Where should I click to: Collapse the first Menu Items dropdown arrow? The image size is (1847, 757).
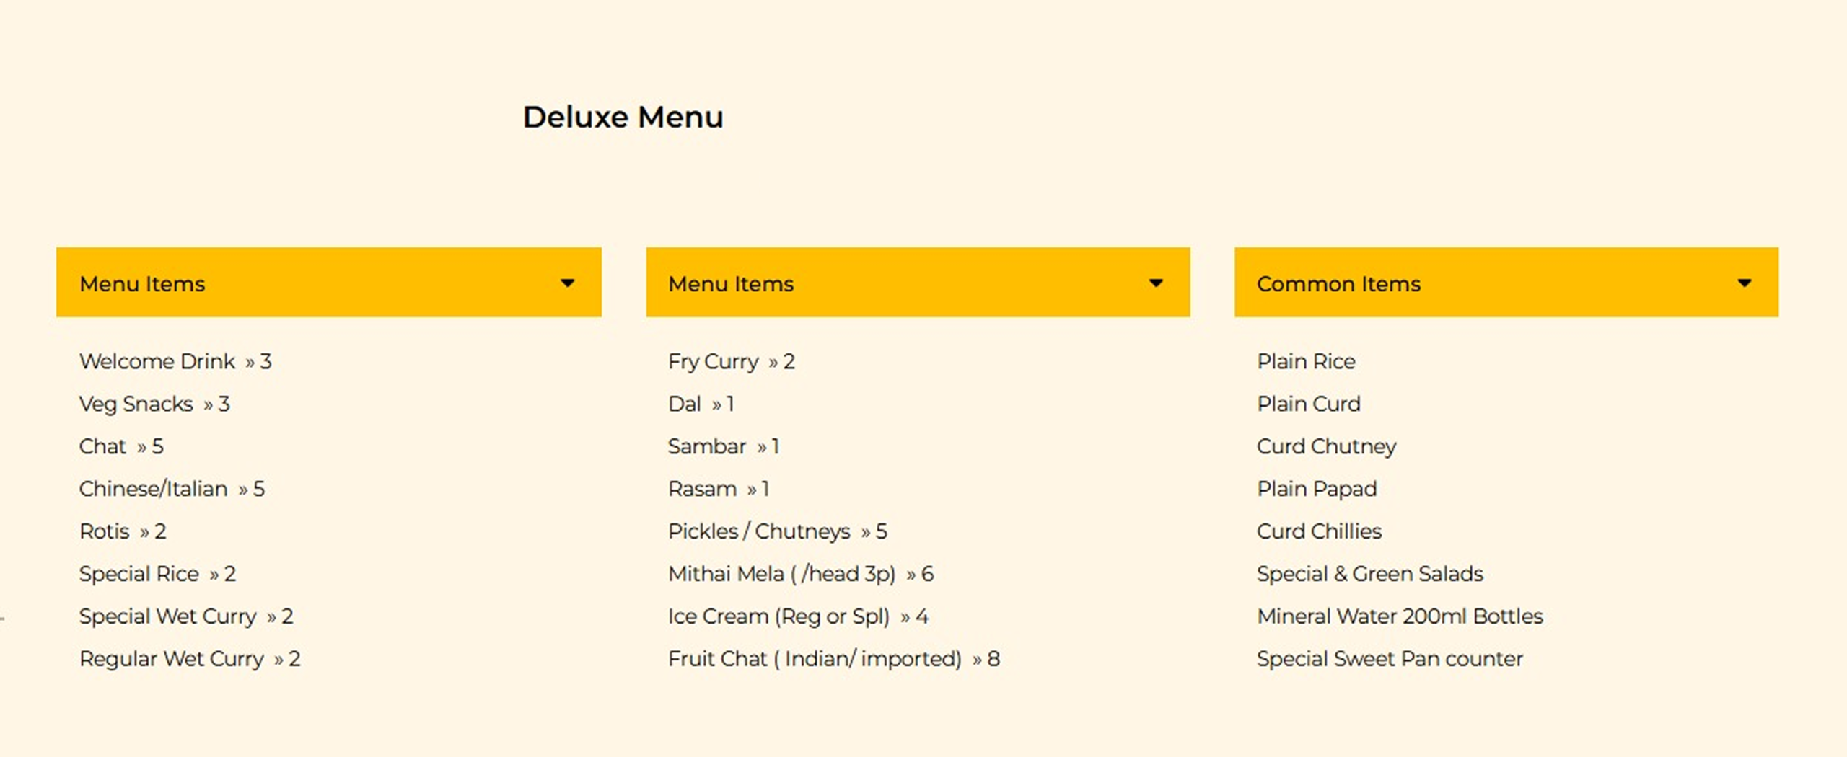coord(568,283)
